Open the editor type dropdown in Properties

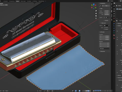[x=115, y=3]
